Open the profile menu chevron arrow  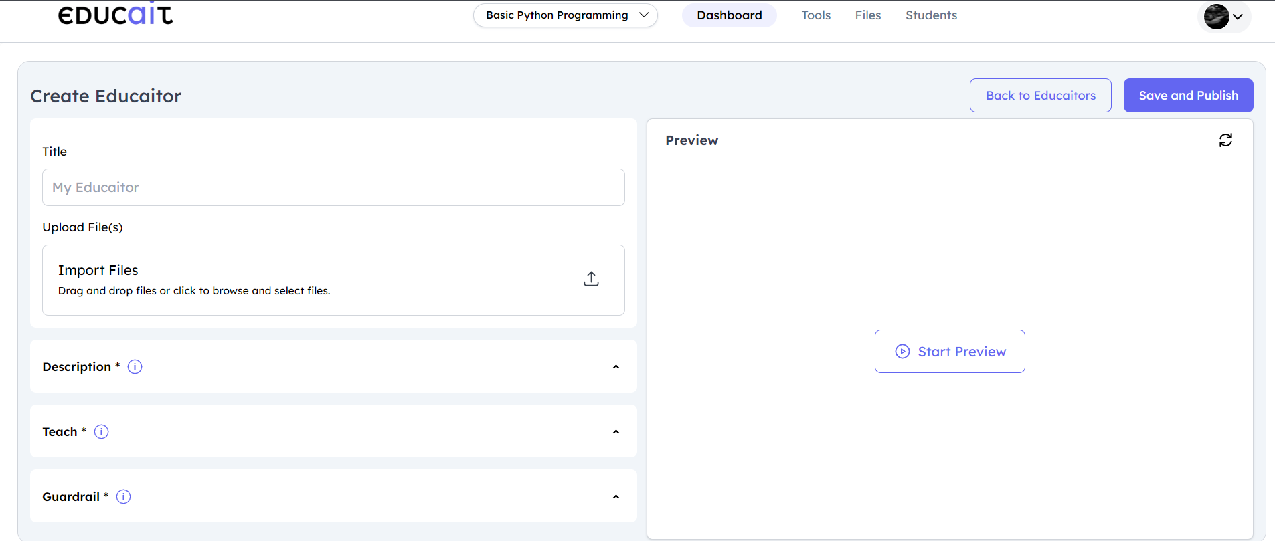pyautogui.click(x=1238, y=17)
